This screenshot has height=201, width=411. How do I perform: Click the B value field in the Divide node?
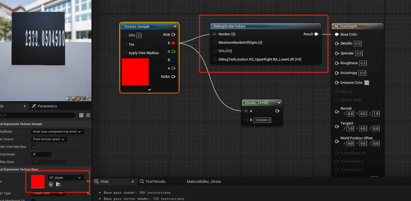pyautogui.click(x=262, y=120)
